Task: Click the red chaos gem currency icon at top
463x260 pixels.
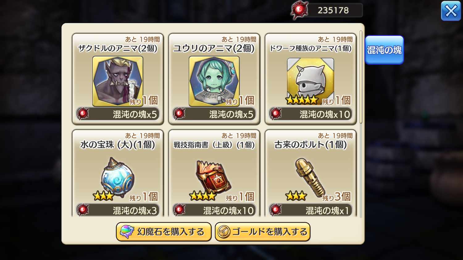Action: (x=299, y=10)
